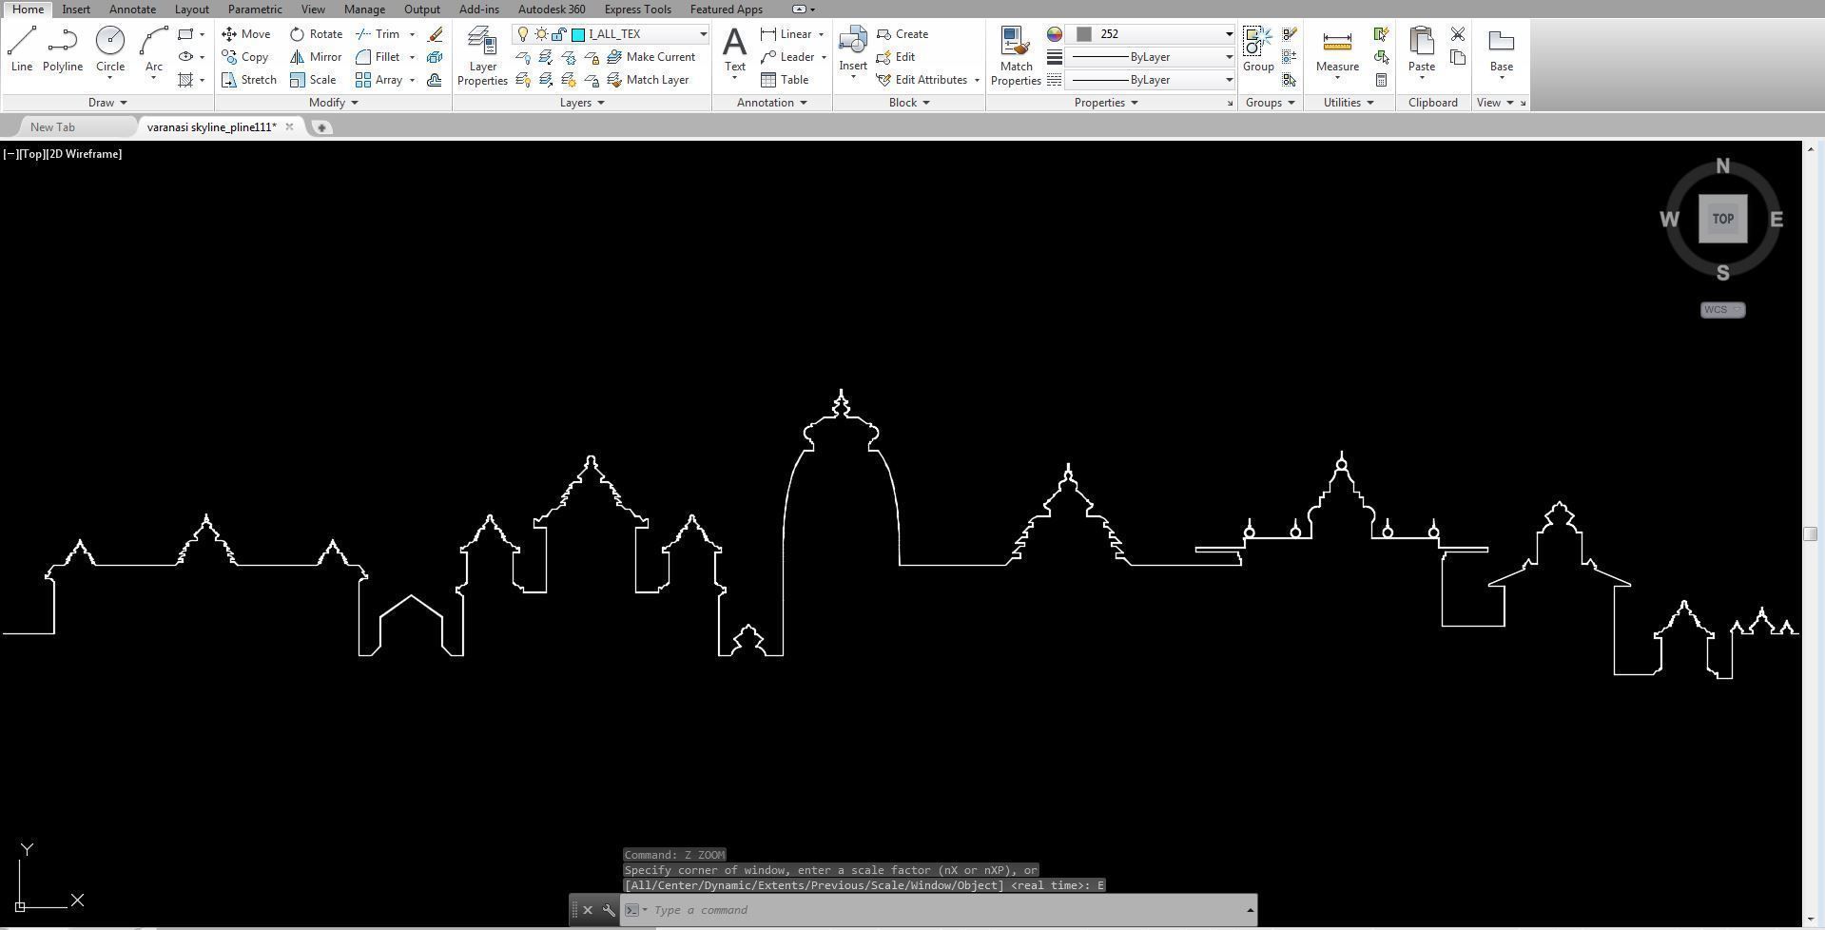Image resolution: width=1825 pixels, height=930 pixels.
Task: Select the Polyline tool
Action: (63, 49)
